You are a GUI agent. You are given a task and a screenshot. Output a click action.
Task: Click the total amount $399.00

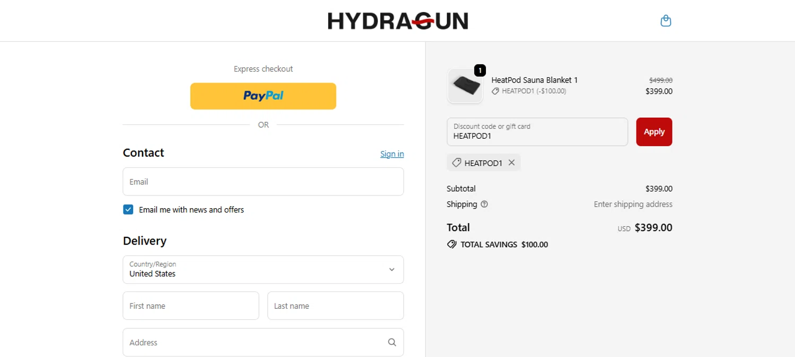pyautogui.click(x=653, y=228)
